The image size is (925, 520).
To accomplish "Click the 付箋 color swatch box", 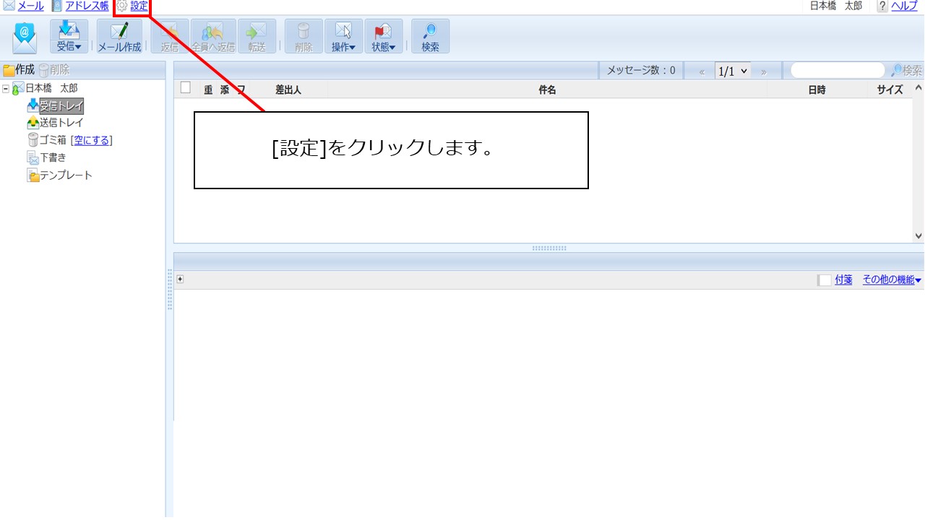I will pyautogui.click(x=825, y=280).
